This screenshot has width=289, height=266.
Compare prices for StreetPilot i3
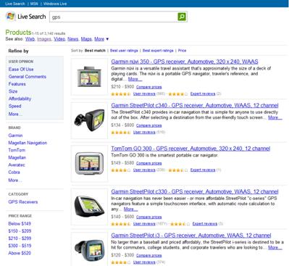point(149,255)
